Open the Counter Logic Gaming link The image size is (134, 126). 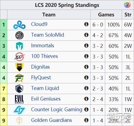click(x=57, y=110)
